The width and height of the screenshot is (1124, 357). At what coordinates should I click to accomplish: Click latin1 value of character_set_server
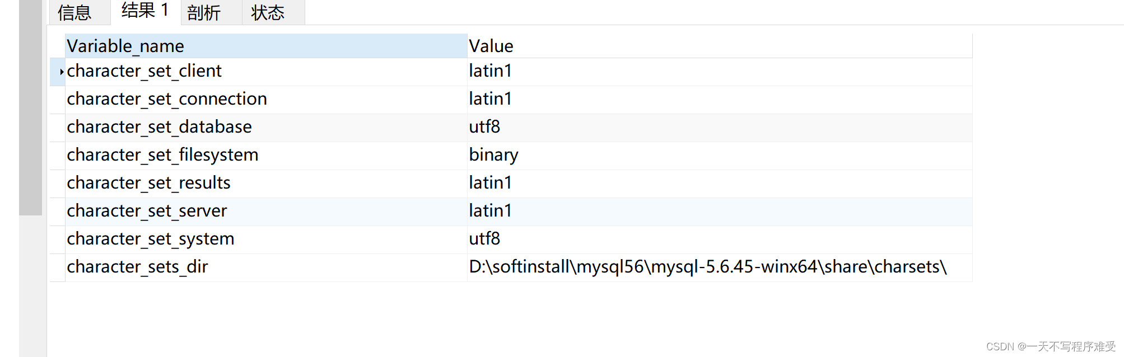(x=720, y=212)
